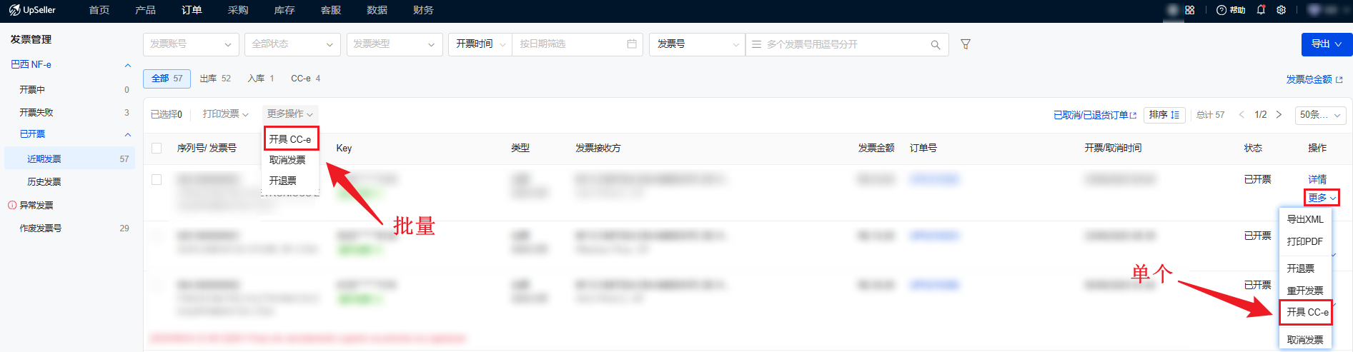This screenshot has width=1353, height=352.
Task: Open the notifications bell icon
Action: click(x=1261, y=10)
